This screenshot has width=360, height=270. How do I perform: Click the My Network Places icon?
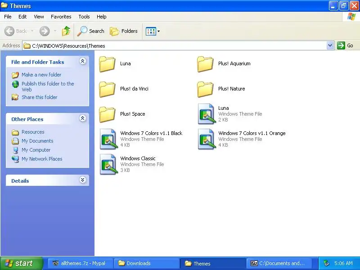[x=15, y=159]
